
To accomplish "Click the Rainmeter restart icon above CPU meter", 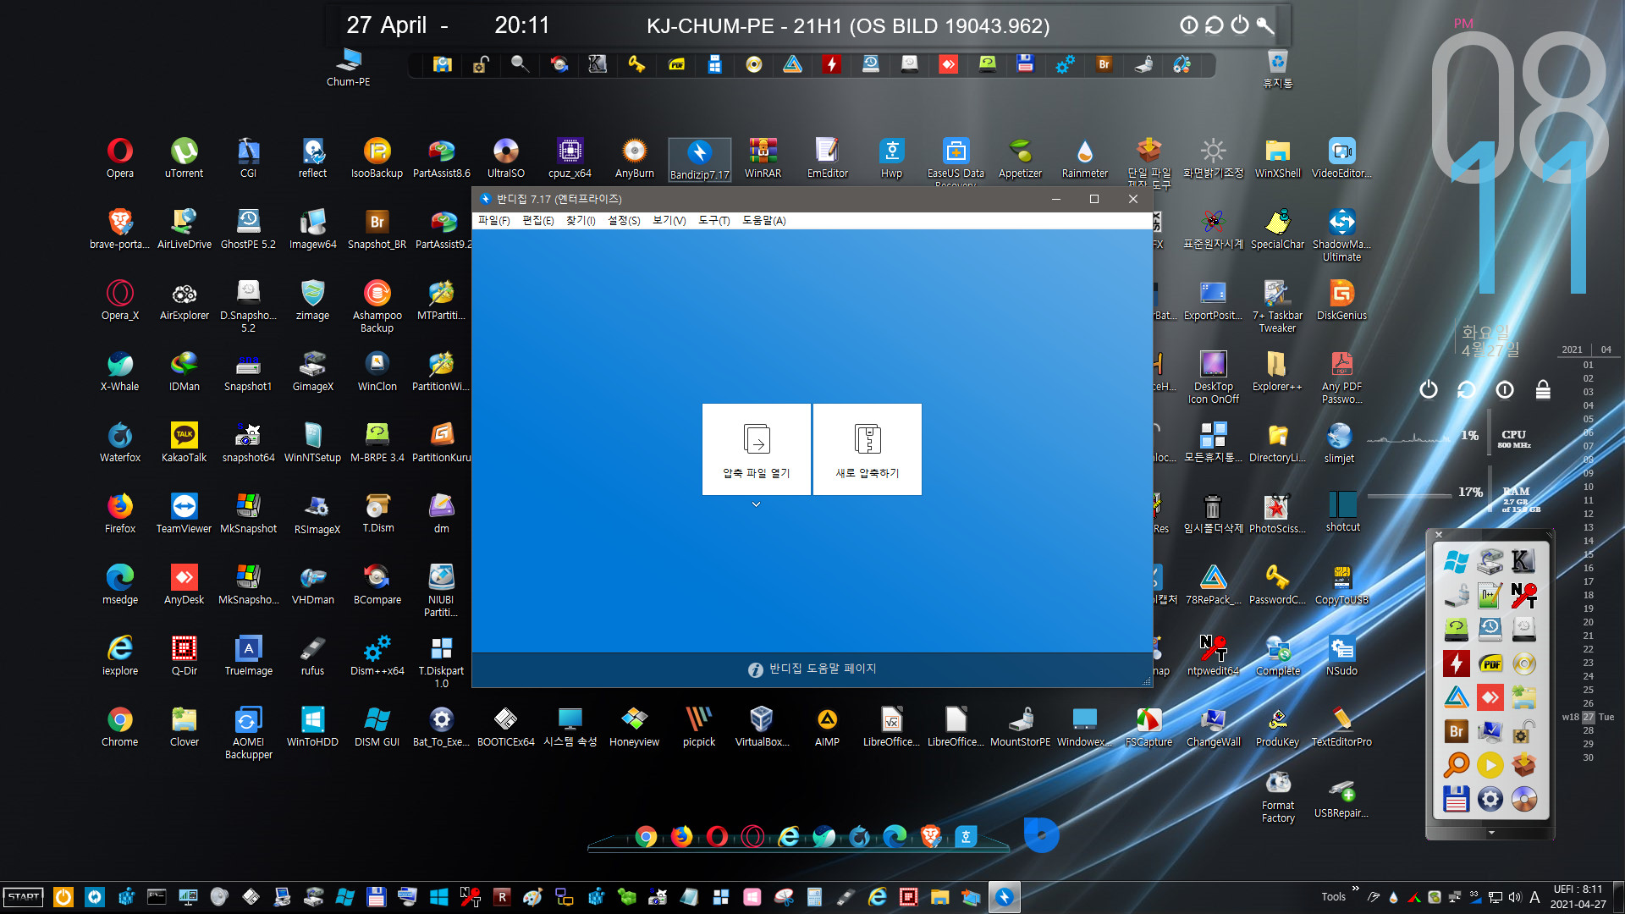I will coord(1467,389).
